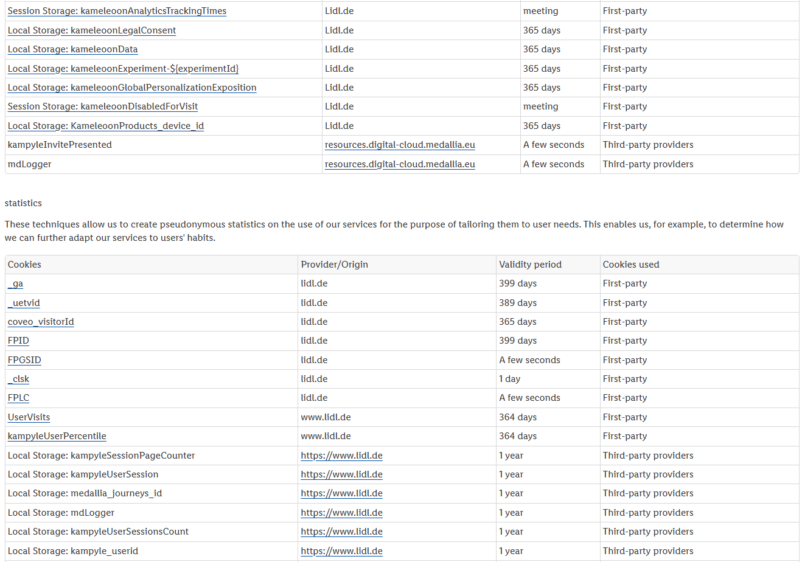
Task: Click medallia.eu link in kampyleInvitePresented row
Action: [x=400, y=145]
